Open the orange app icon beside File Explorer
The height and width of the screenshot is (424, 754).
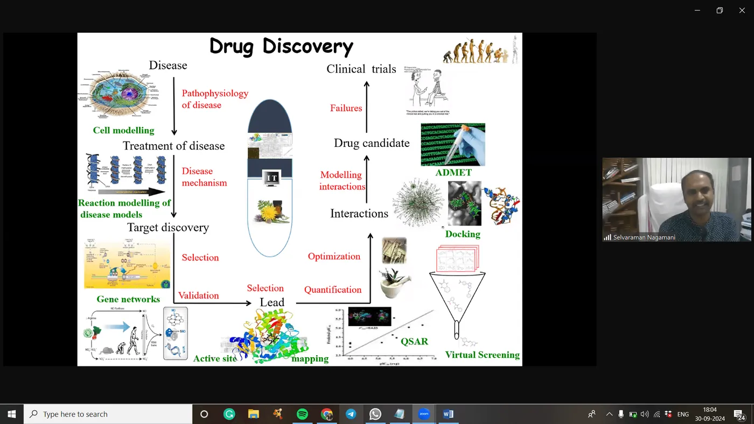pos(278,414)
